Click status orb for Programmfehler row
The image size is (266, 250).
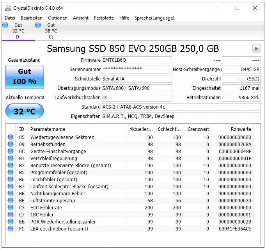click(x=11, y=172)
